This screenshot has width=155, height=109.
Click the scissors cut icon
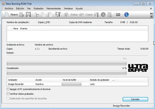click(37, 15)
